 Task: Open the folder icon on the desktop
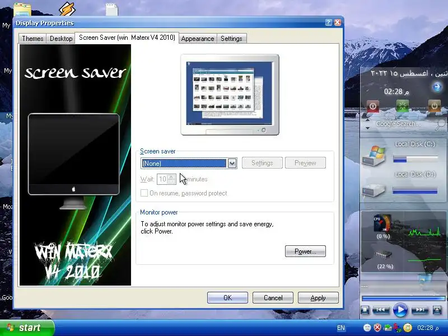click(x=22, y=9)
